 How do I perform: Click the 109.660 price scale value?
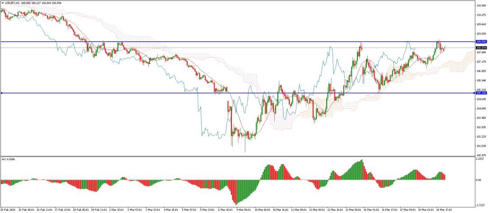tap(481, 24)
